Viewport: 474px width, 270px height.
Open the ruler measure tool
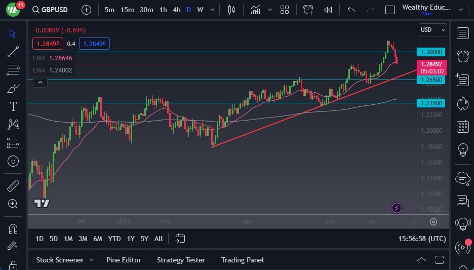coord(13,186)
